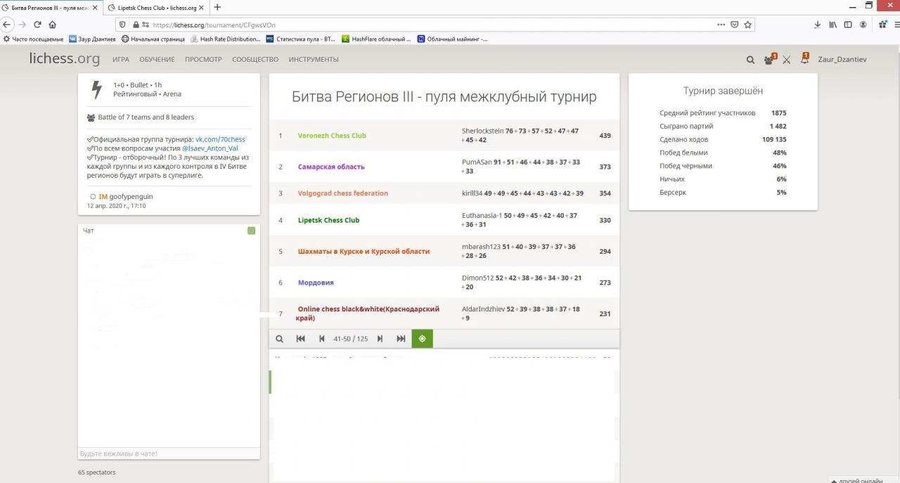Go to the next standings page
900x483 pixels.
click(380, 339)
